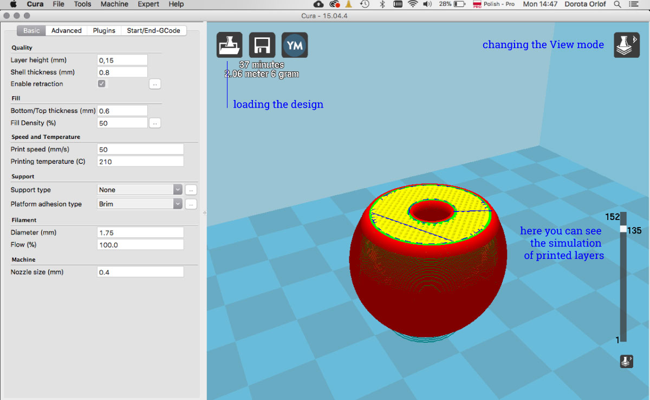Click the memory status menu bar icon

point(397,4)
